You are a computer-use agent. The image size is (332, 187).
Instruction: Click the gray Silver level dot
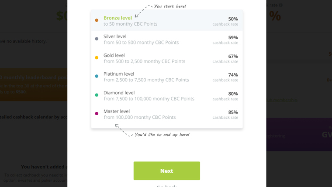(x=97, y=39)
